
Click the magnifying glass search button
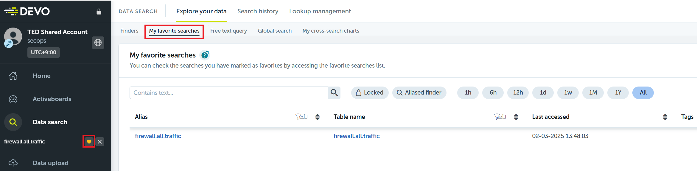(334, 93)
